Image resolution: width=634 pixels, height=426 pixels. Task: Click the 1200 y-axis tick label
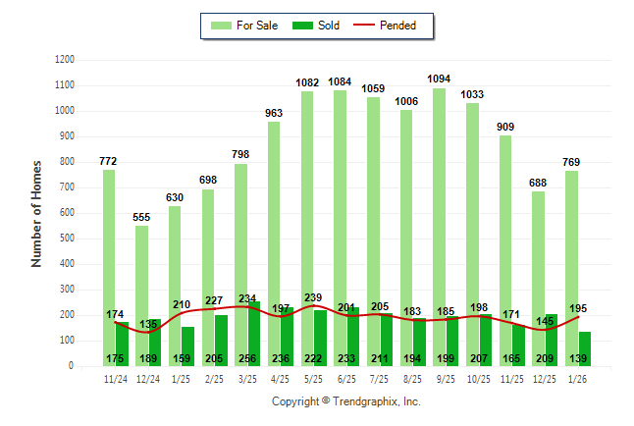coord(65,60)
